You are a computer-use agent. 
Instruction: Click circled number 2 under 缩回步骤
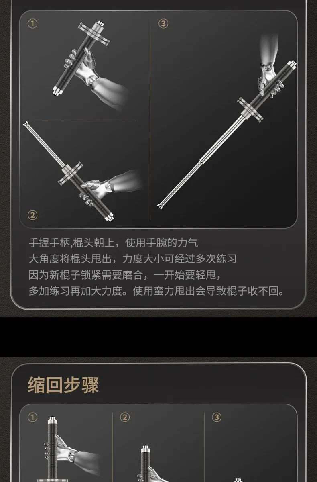point(125,417)
